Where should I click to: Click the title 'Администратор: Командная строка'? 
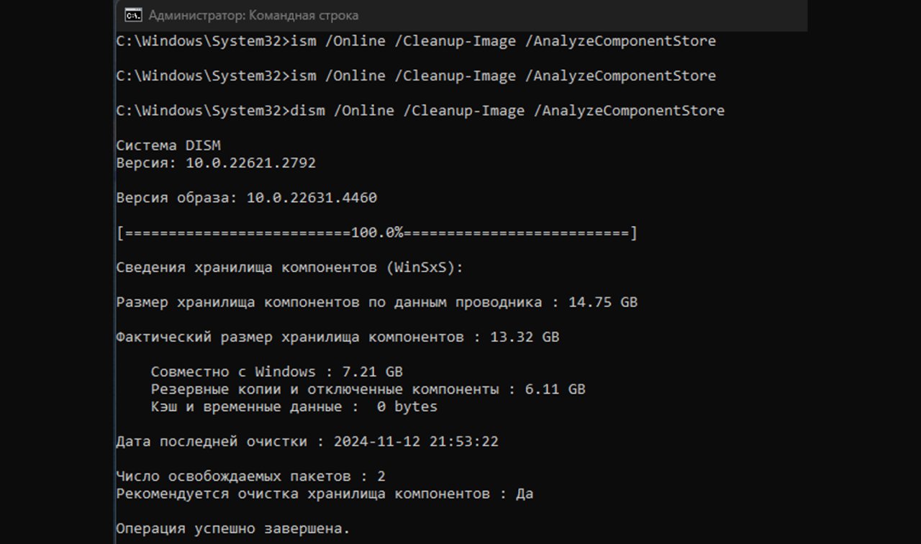[253, 15]
